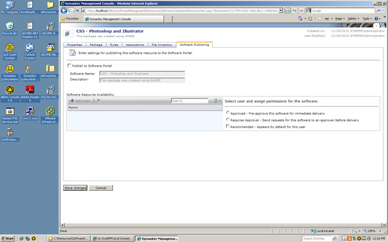The height and width of the screenshot is (242, 388).
Task: Open Altiris Console 7.0 desktop icon
Action: (10, 94)
